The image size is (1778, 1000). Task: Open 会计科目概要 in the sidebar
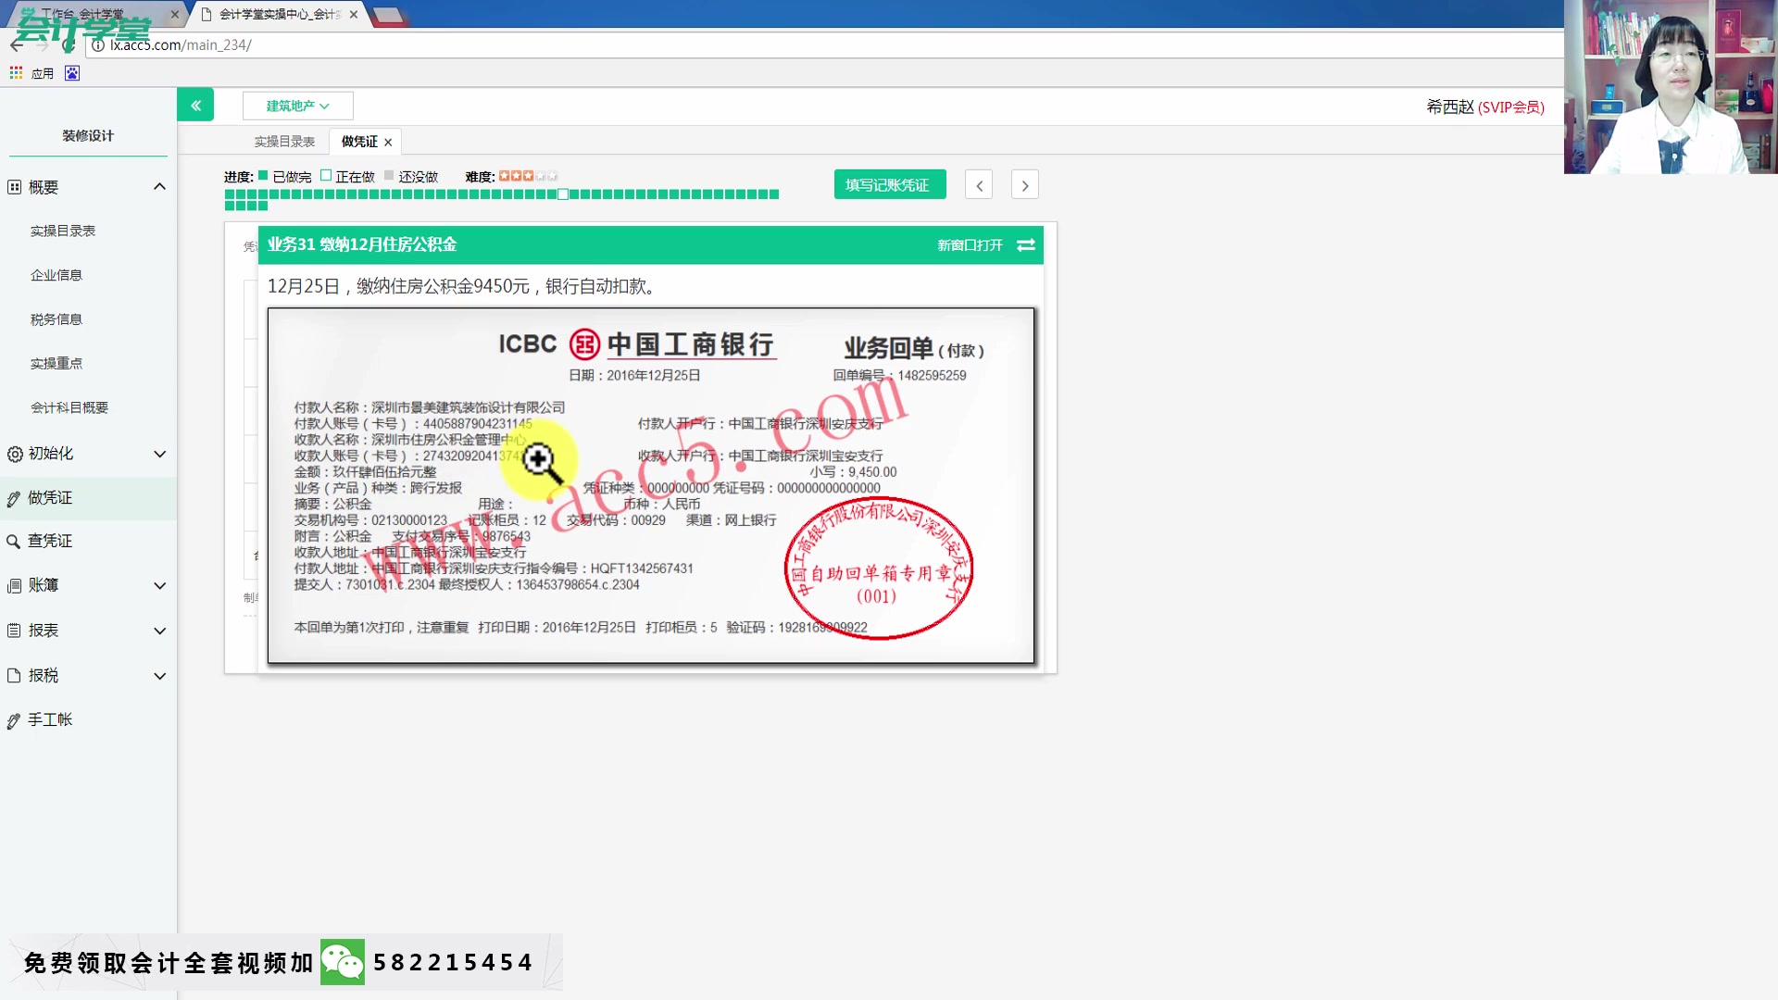pyautogui.click(x=69, y=407)
